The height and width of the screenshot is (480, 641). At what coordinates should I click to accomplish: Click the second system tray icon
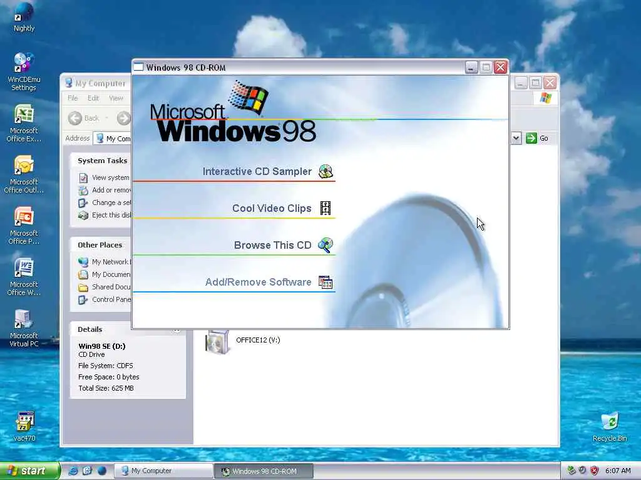coord(583,471)
